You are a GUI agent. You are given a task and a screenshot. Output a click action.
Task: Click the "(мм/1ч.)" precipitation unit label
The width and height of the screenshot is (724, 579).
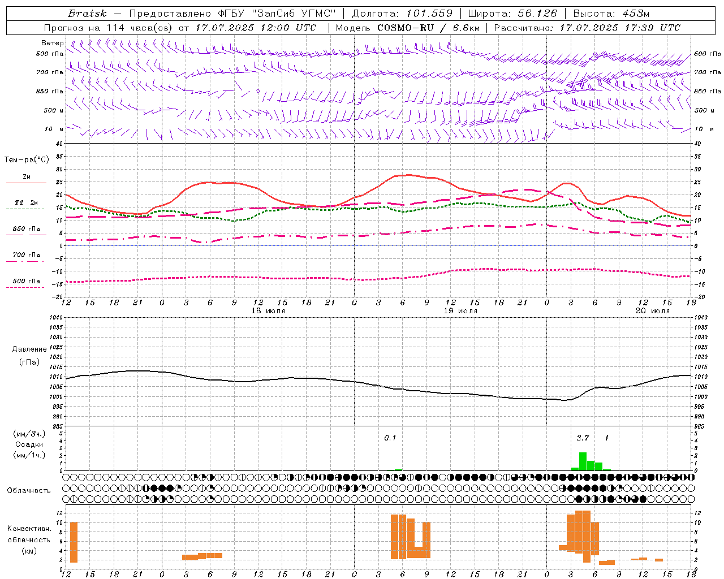point(29,455)
